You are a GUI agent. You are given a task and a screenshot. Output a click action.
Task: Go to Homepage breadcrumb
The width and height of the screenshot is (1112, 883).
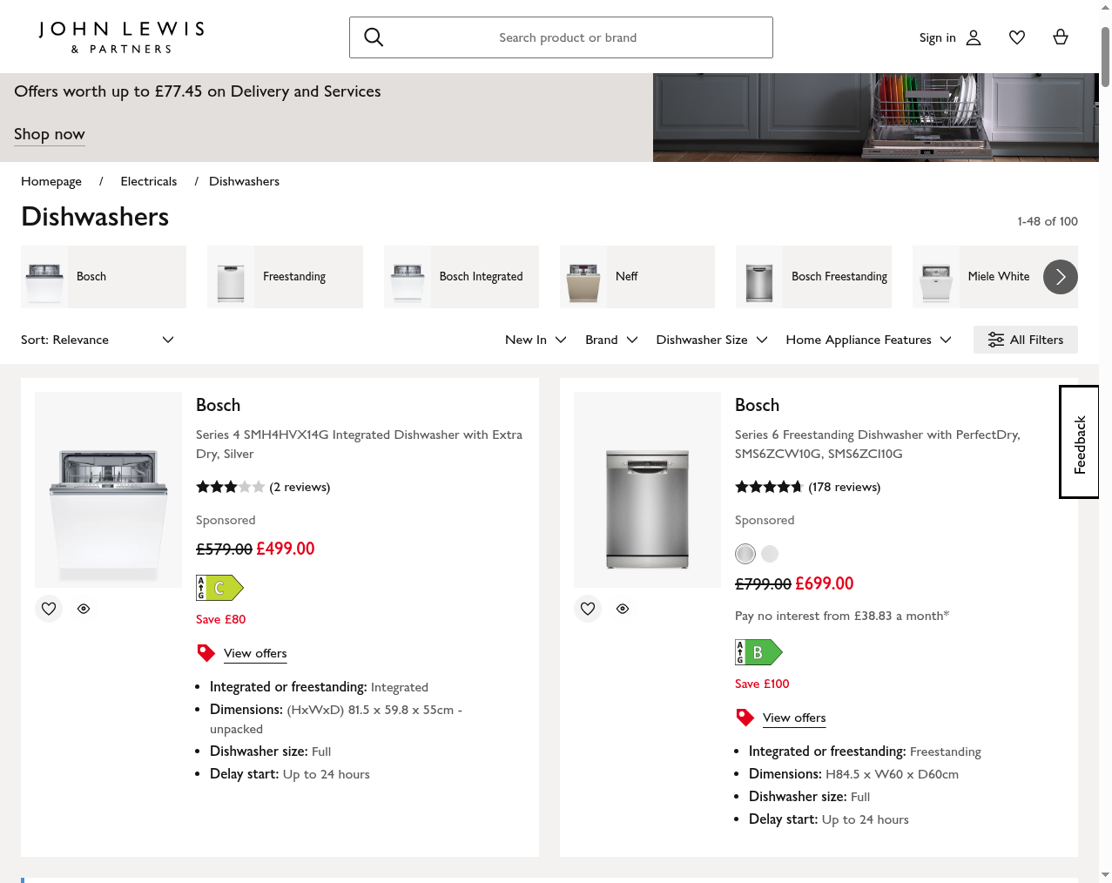(x=51, y=181)
